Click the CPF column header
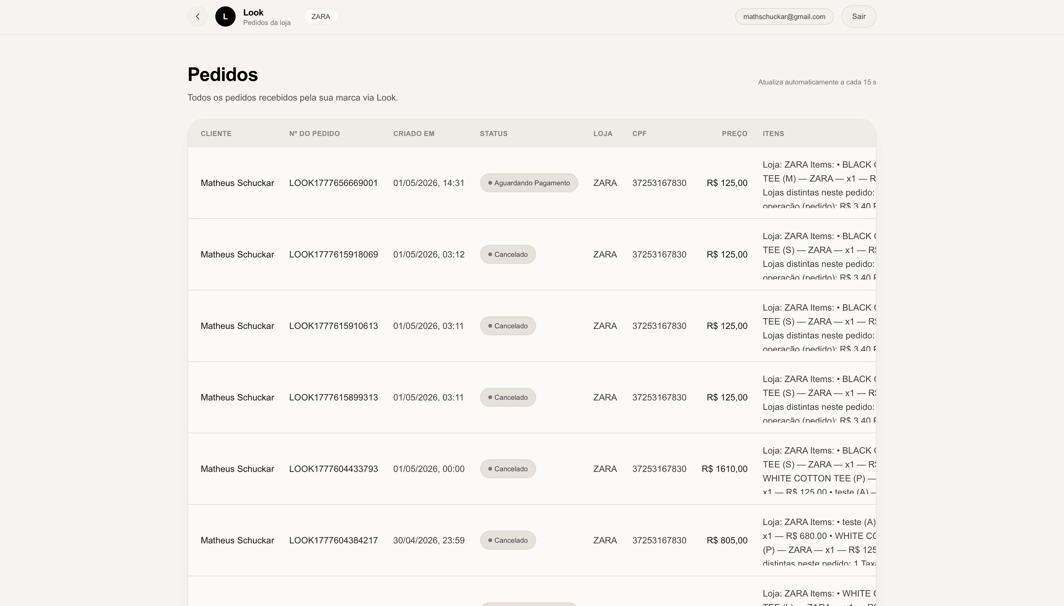The image size is (1064, 606). point(639,133)
